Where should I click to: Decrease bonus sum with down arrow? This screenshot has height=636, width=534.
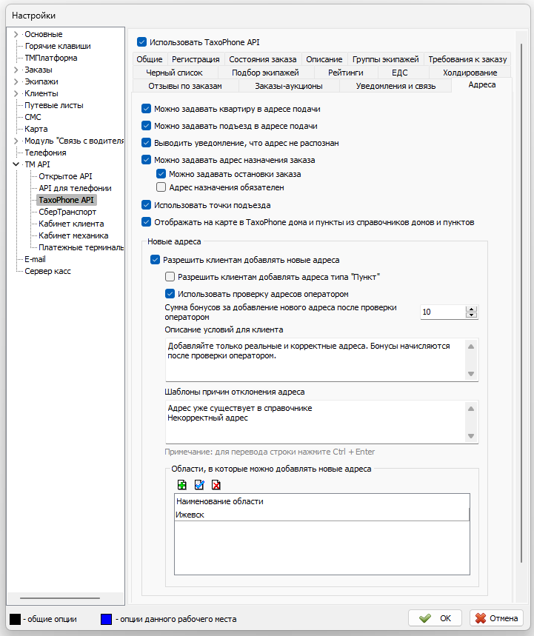tap(471, 315)
